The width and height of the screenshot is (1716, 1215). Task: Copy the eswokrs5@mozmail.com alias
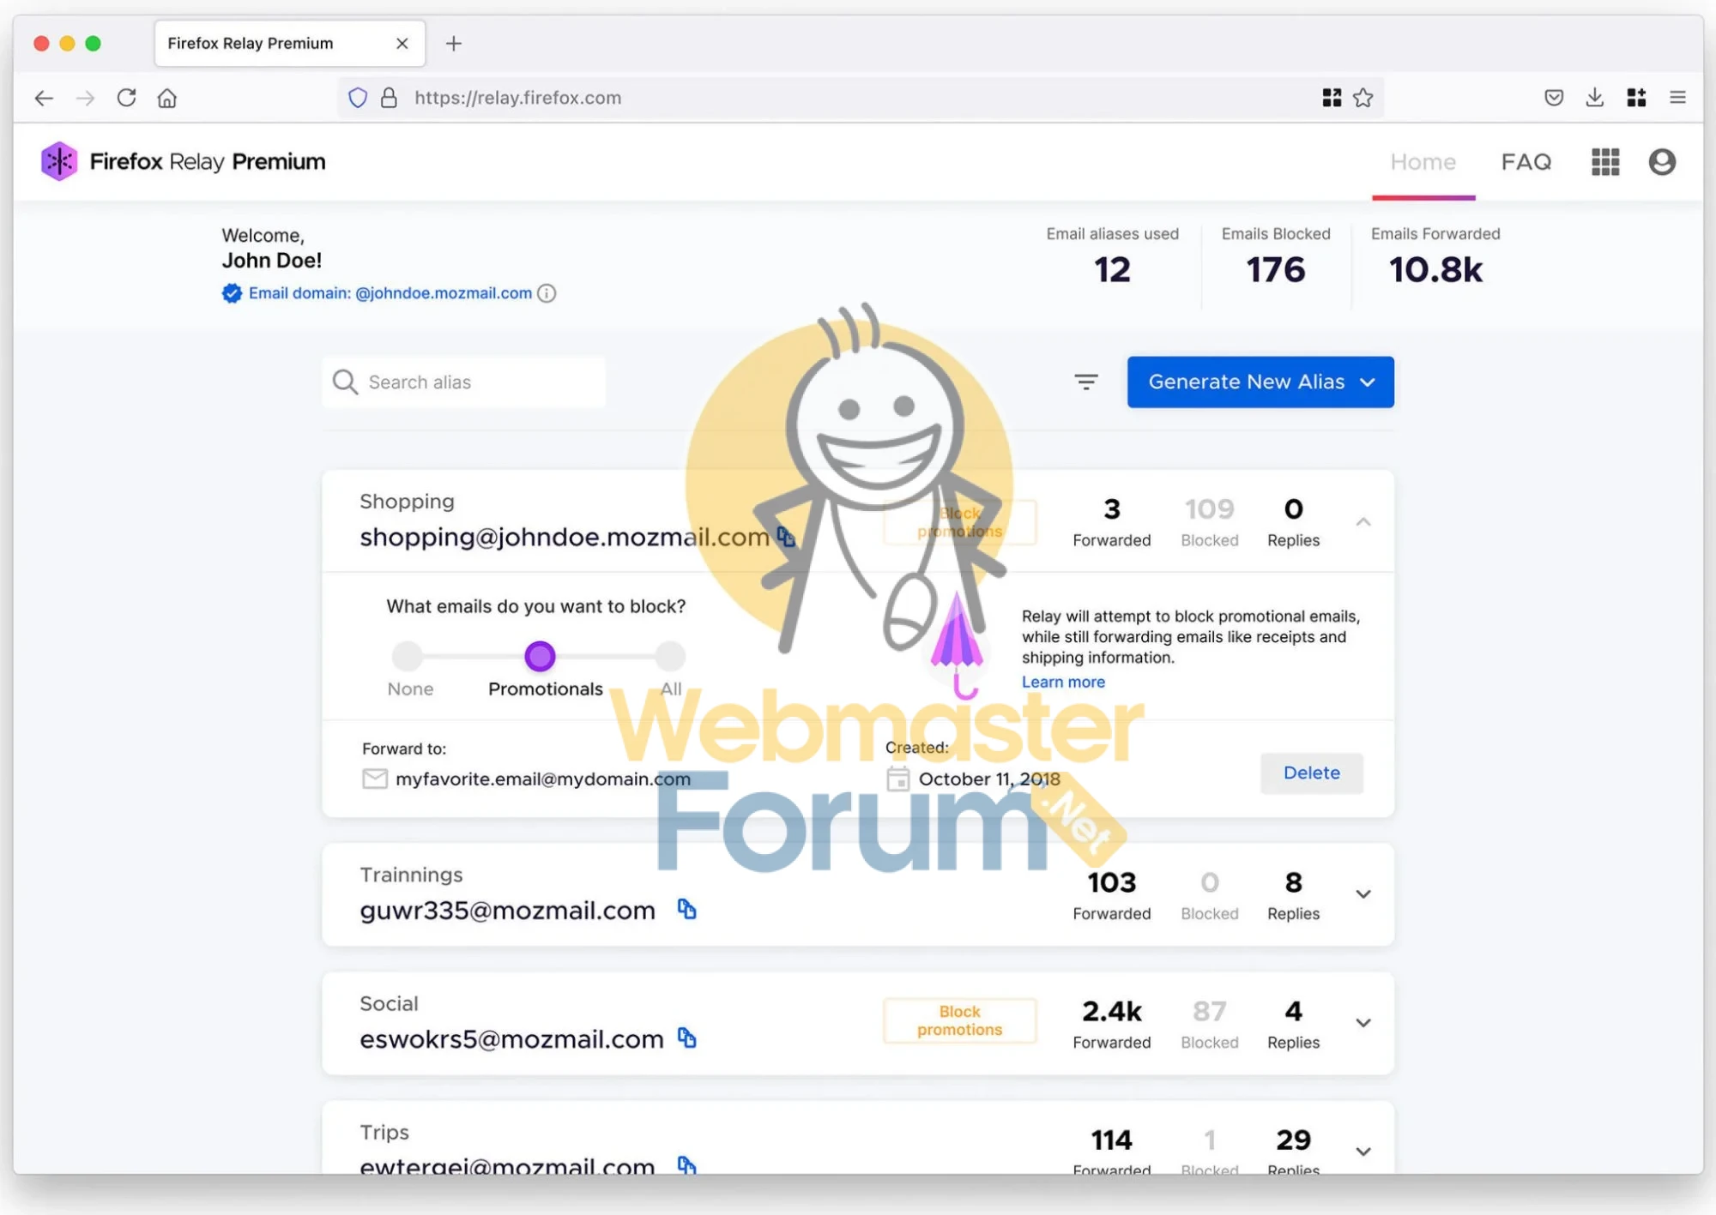point(687,1038)
